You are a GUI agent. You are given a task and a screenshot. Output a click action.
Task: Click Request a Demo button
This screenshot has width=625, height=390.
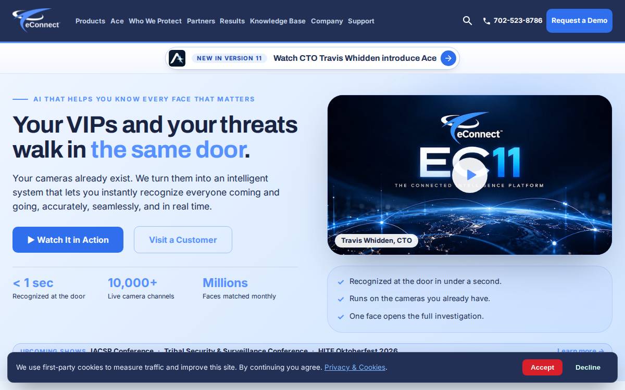click(579, 21)
